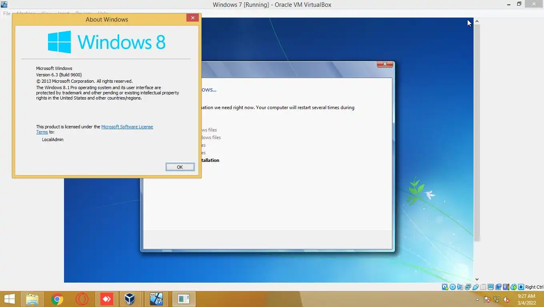Screen dimensions: 544x307
Task: Open the optical drive indicator in VirtualBox status bar
Action: point(452,287)
